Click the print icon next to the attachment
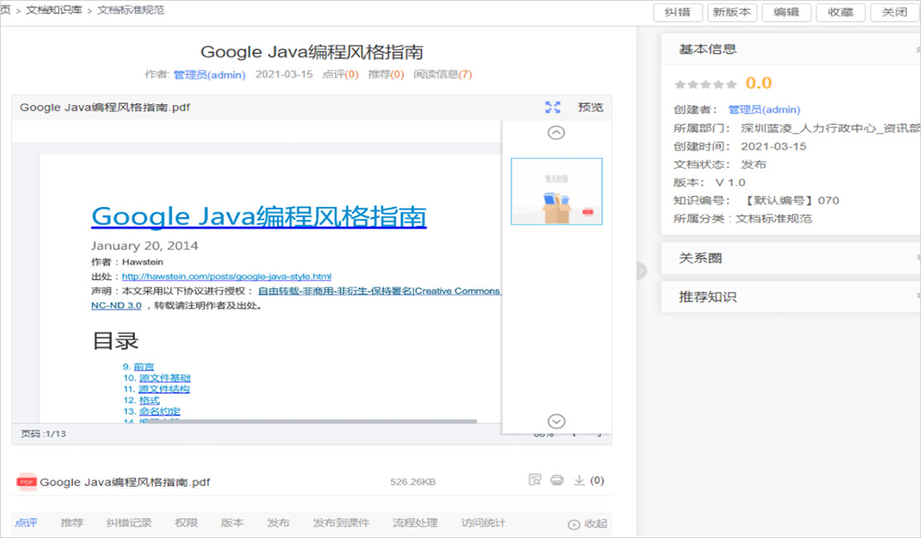This screenshot has width=921, height=538. (557, 480)
